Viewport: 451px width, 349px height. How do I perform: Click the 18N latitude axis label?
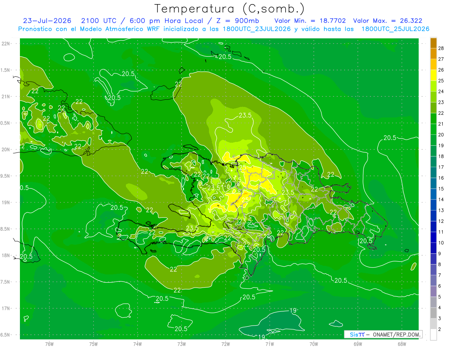(6, 256)
